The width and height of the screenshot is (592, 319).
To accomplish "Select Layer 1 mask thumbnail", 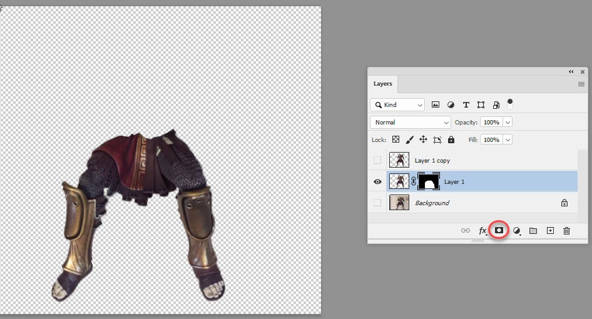I will coord(429,181).
